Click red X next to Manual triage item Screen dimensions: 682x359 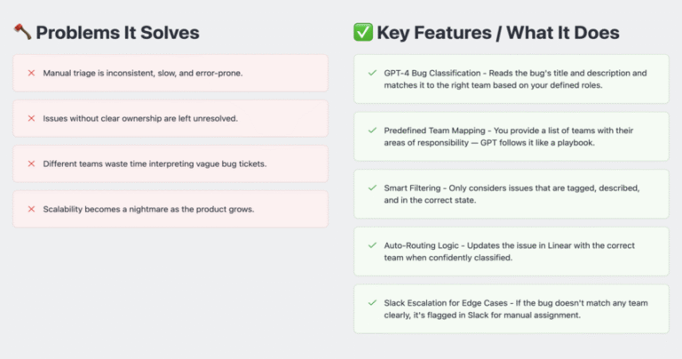click(x=31, y=73)
